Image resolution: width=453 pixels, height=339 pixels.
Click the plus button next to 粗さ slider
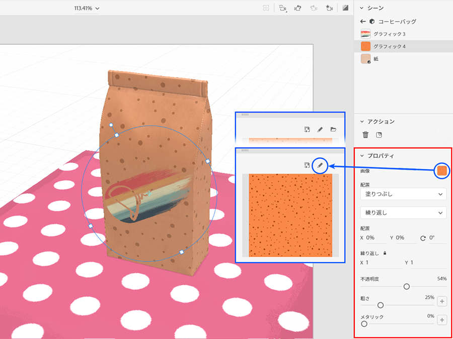coord(442,301)
